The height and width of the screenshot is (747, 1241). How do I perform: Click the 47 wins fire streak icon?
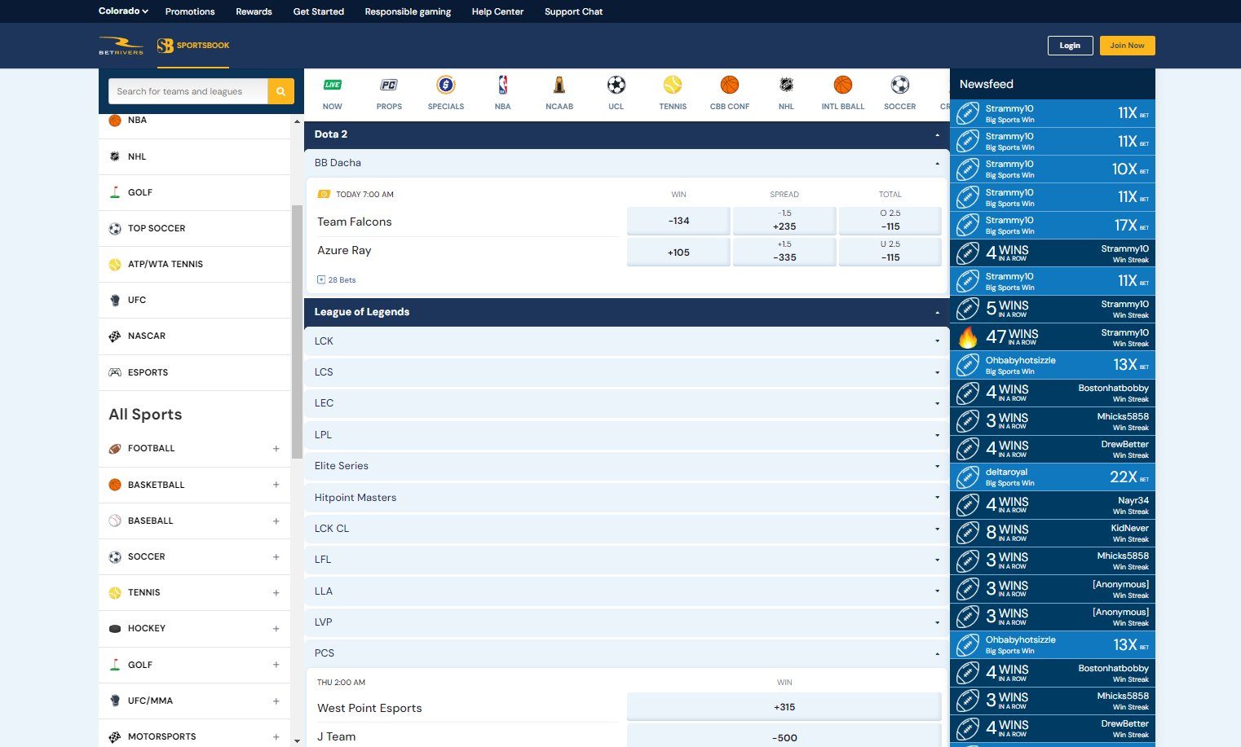968,336
